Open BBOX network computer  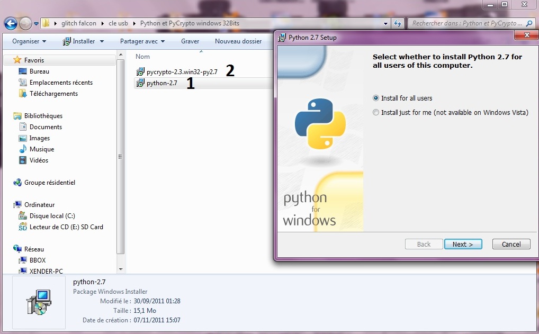(38, 260)
